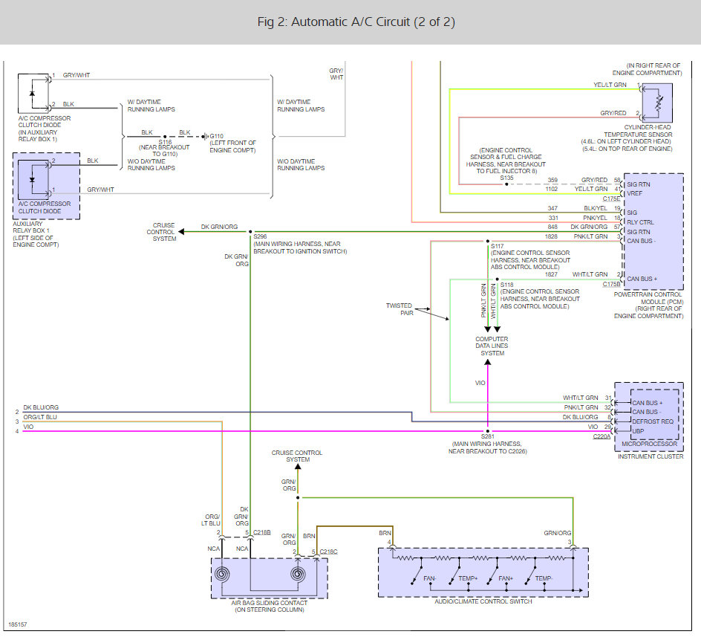This screenshot has width=701, height=640.
Task: Click the S281 splice dot on the VIO wire
Action: click(x=488, y=431)
